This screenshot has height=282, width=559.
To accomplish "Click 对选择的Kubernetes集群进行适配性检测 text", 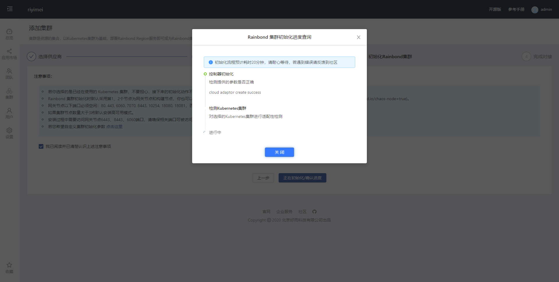I will point(246,116).
